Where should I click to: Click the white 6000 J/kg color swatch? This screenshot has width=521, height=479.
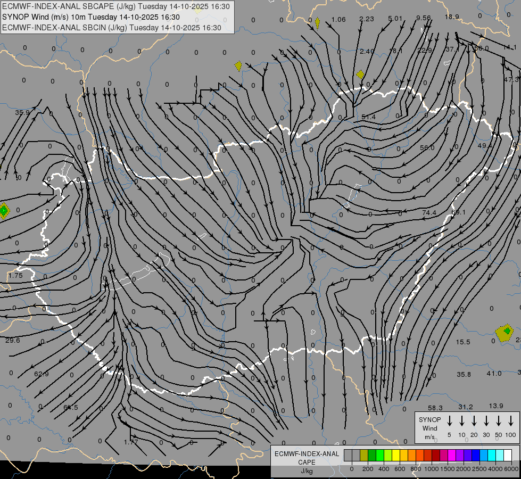[x=508, y=455]
